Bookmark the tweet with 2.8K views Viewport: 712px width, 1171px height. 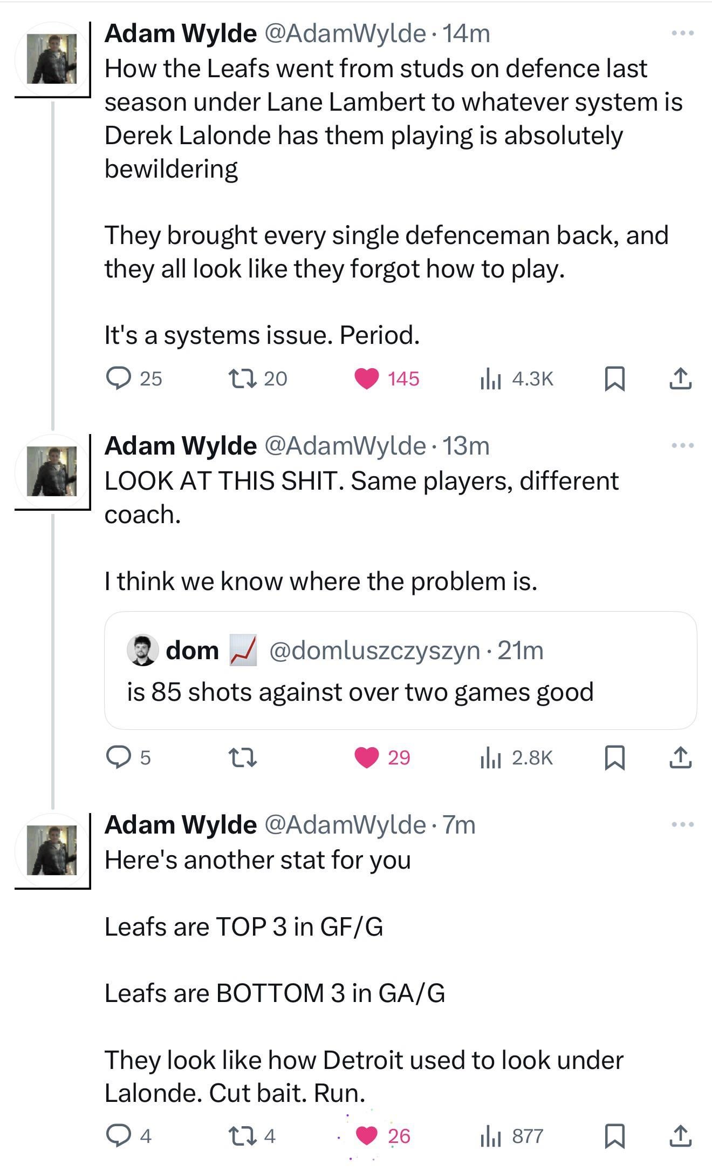(x=615, y=757)
